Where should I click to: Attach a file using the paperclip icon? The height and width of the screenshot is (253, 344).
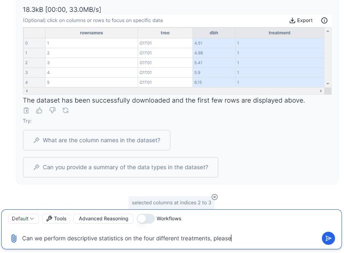coord(14,238)
